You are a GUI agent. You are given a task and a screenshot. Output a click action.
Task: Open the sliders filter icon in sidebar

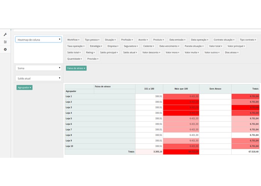click(5, 42)
